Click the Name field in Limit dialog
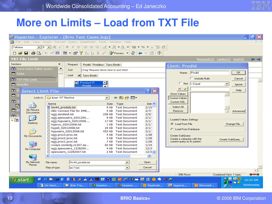 click(x=210, y=73)
